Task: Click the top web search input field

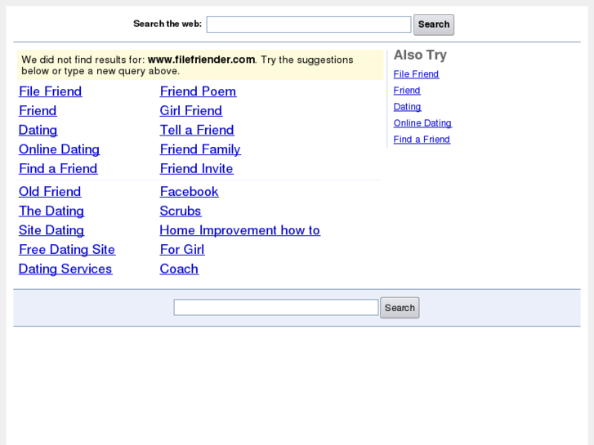Action: [x=308, y=24]
